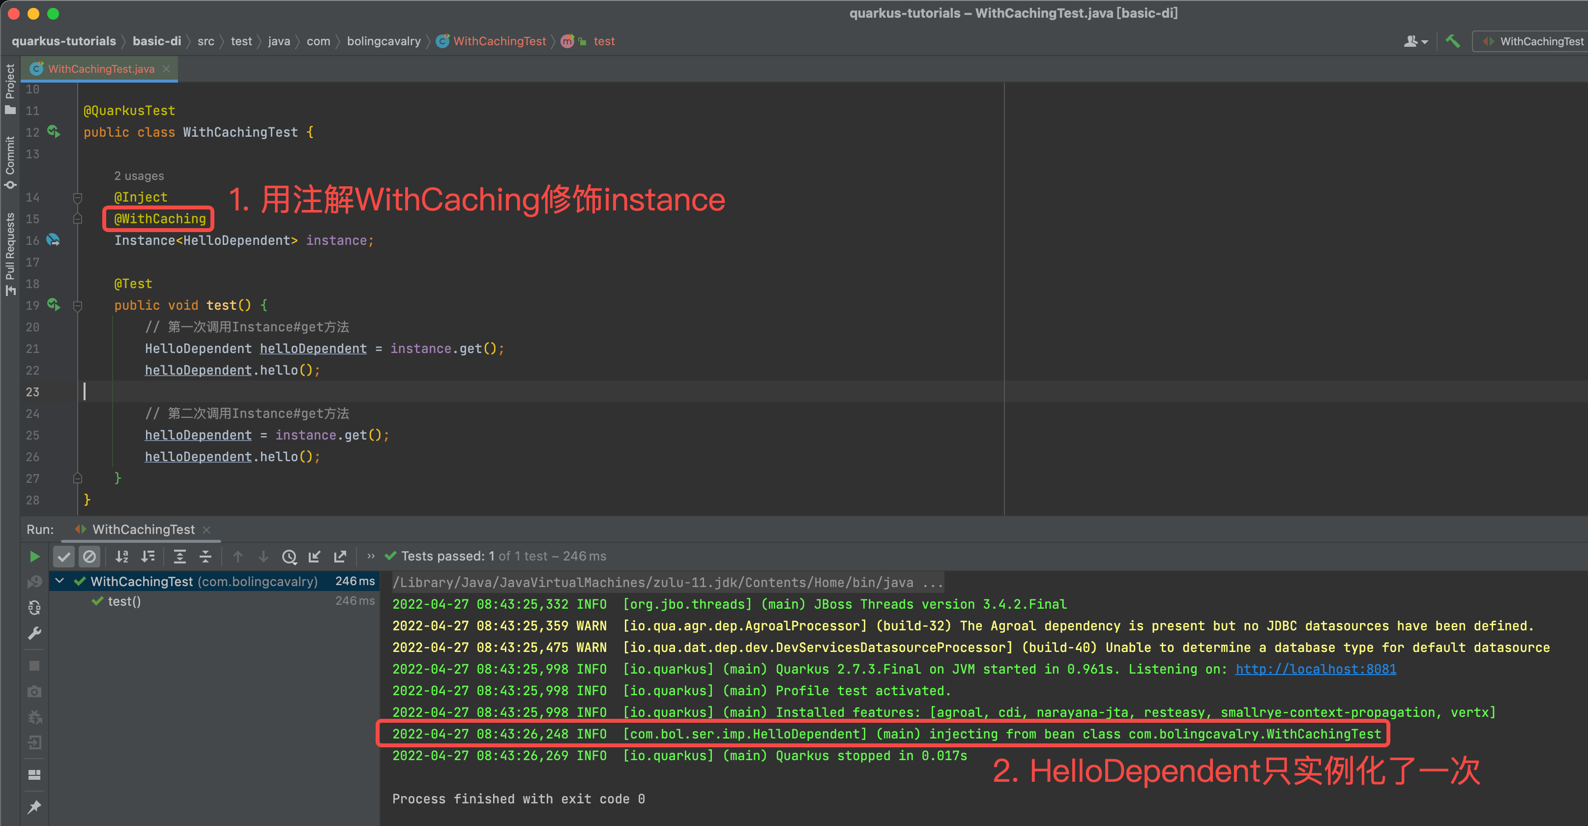Toggle the Show Ignored tests button
1588x826 pixels.
(89, 557)
